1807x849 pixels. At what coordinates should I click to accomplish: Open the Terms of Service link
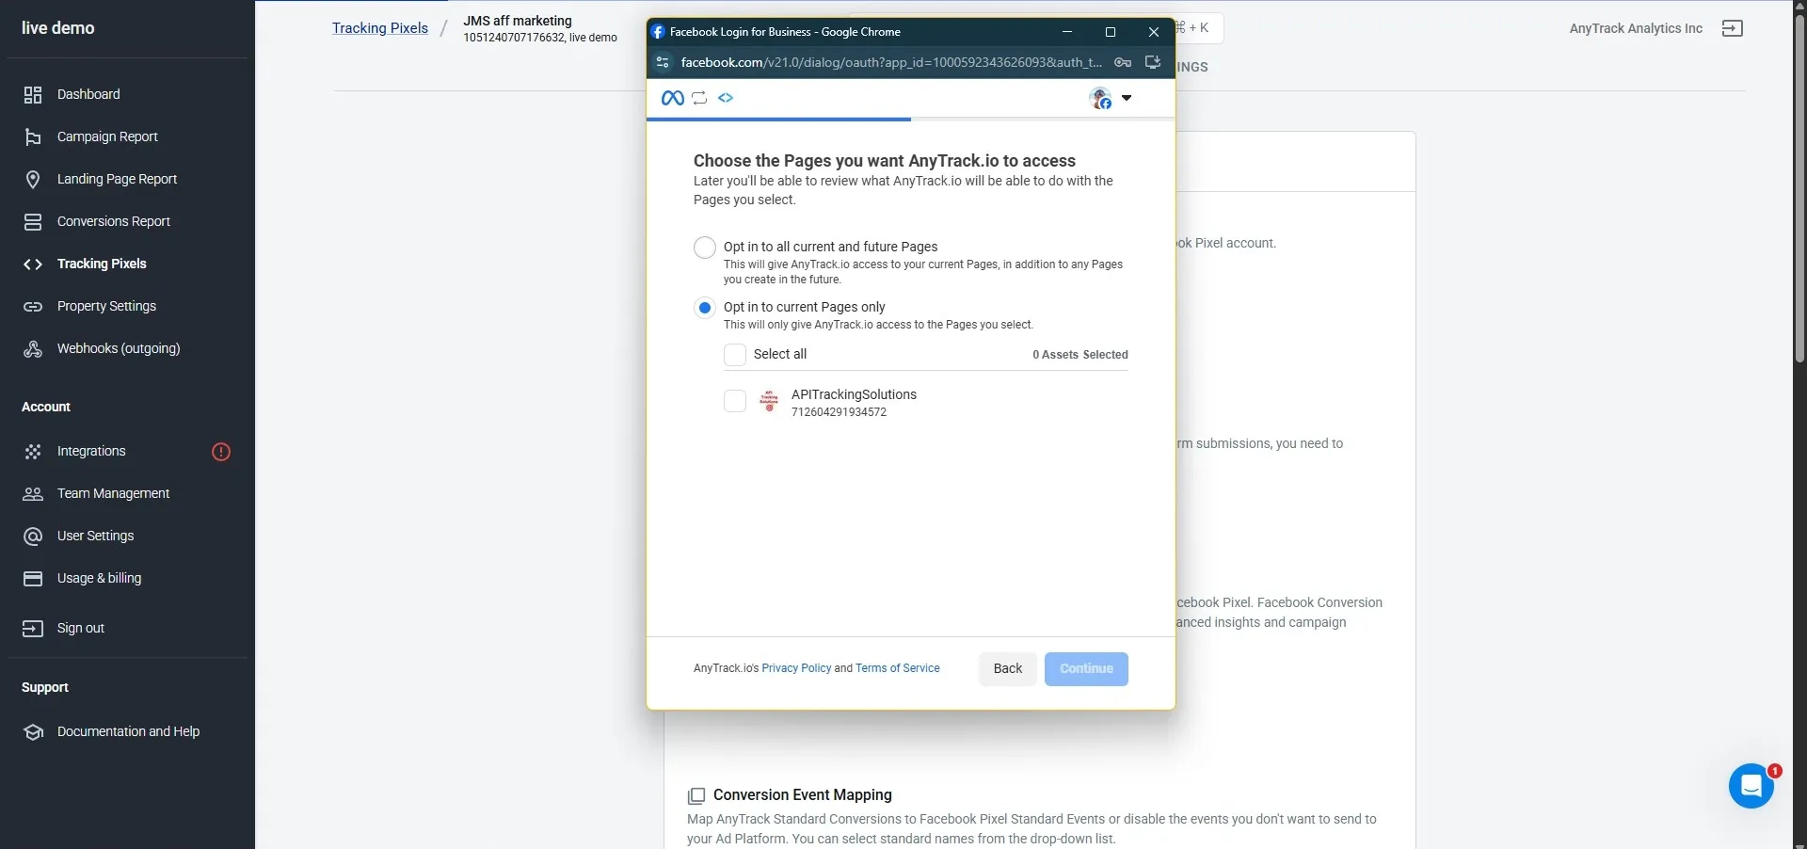click(898, 668)
